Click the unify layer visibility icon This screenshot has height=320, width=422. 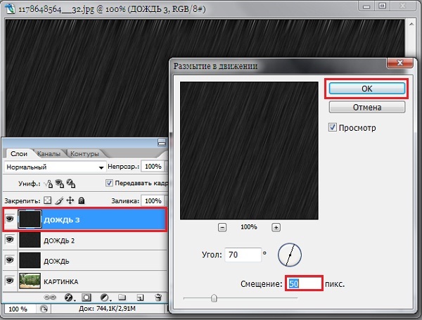click(60, 184)
